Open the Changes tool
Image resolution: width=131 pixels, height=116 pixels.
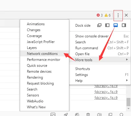point(44,30)
